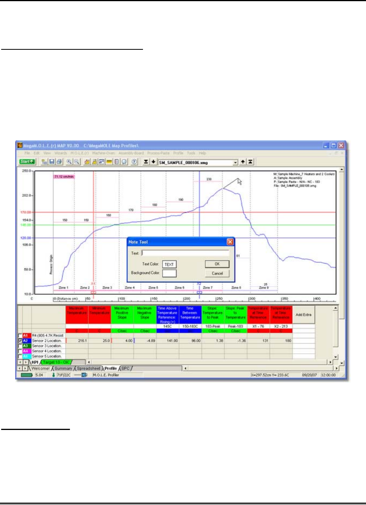Click the yellow ruler measure icon
Image resolution: width=366 pixels, height=505 pixels.
click(109, 161)
